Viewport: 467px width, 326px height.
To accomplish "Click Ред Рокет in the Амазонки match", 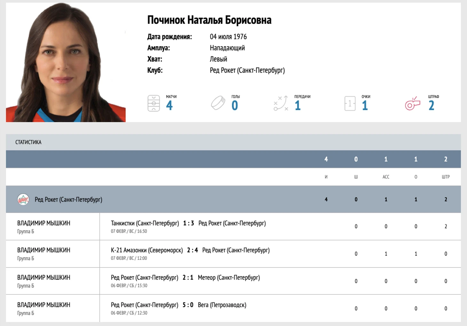I will point(236,250).
